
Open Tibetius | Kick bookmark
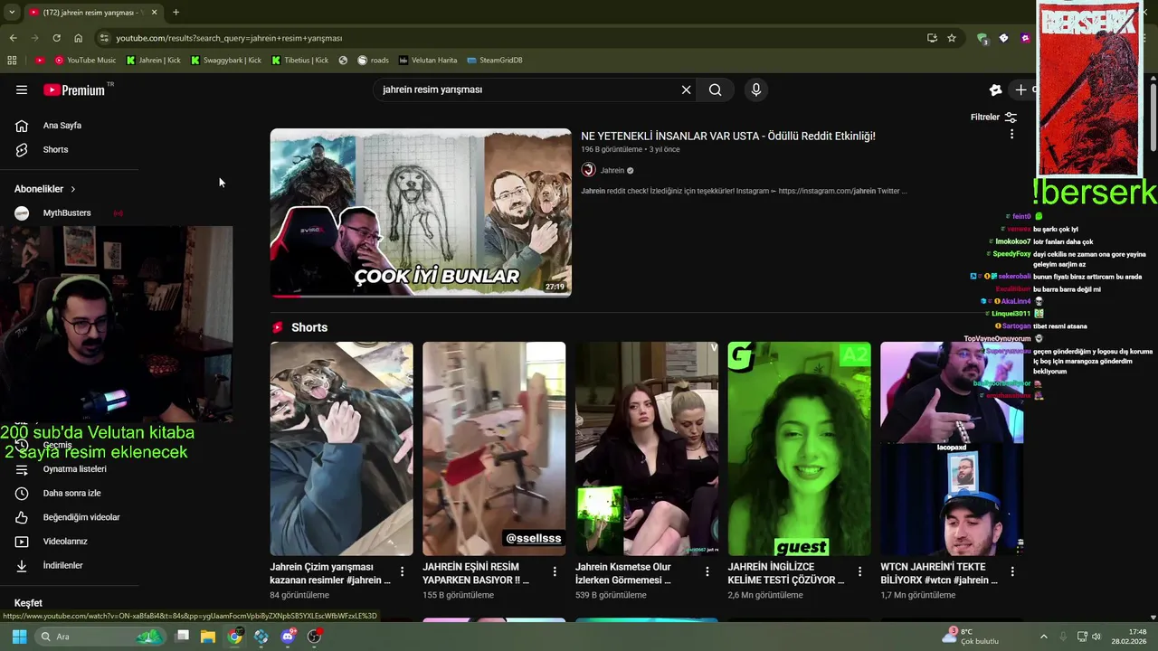coord(300,60)
